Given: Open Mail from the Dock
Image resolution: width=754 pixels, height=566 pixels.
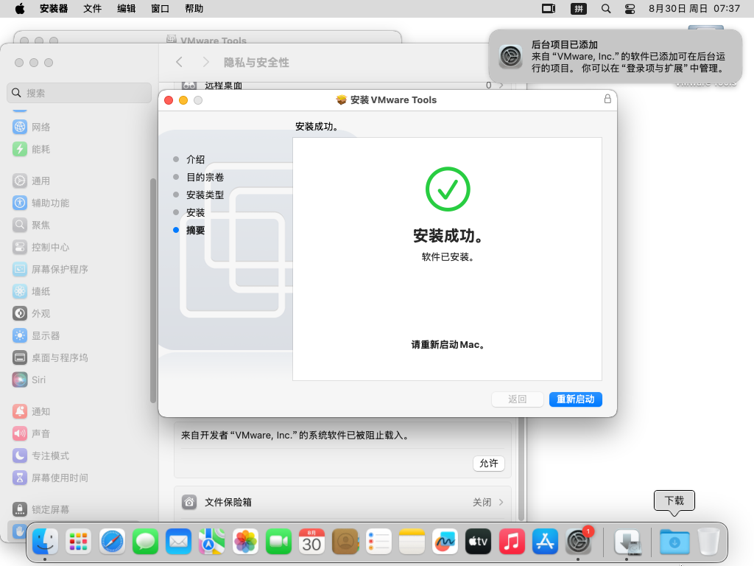Looking at the screenshot, I should click(x=178, y=542).
